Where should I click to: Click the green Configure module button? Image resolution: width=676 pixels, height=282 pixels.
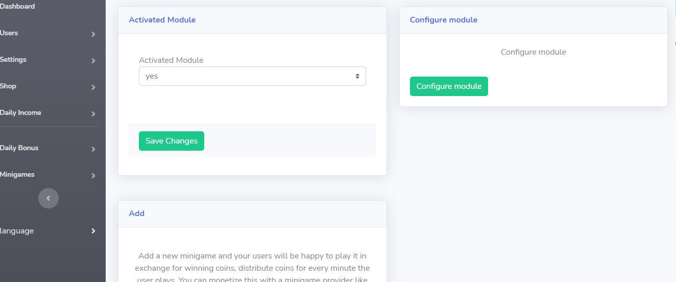click(449, 86)
